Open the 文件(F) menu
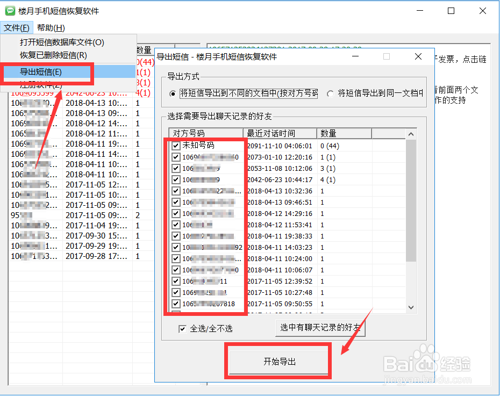This screenshot has height=397, width=500. coord(17,28)
